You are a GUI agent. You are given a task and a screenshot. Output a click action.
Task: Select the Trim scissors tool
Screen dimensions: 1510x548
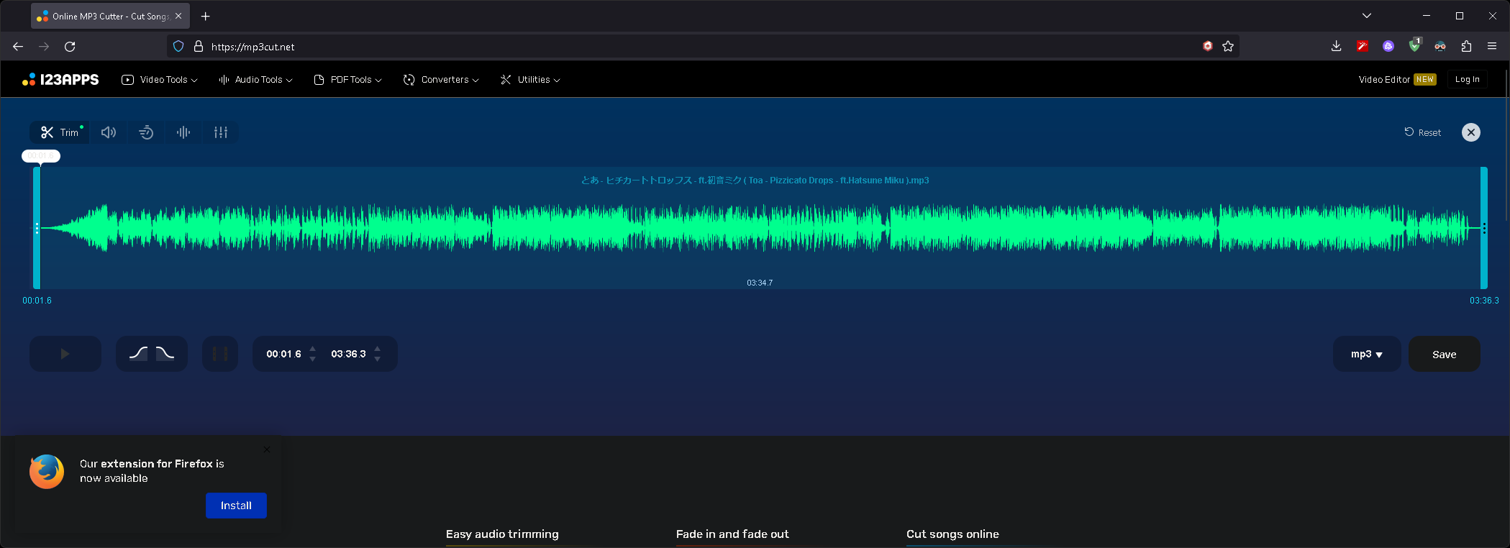(60, 132)
